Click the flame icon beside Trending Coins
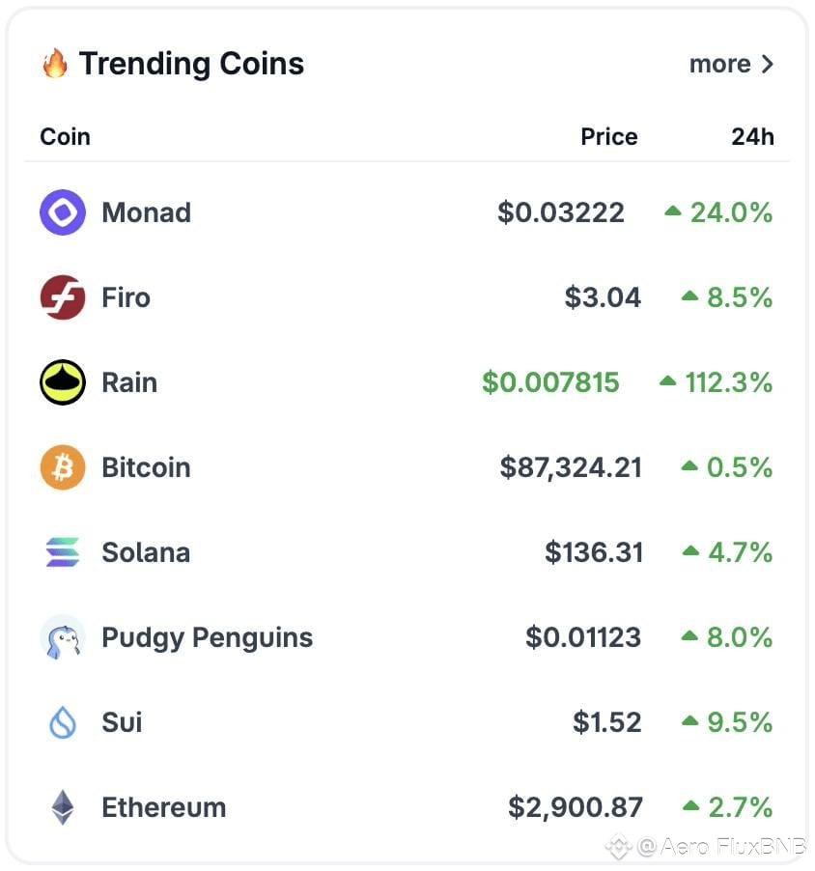 click(x=55, y=63)
